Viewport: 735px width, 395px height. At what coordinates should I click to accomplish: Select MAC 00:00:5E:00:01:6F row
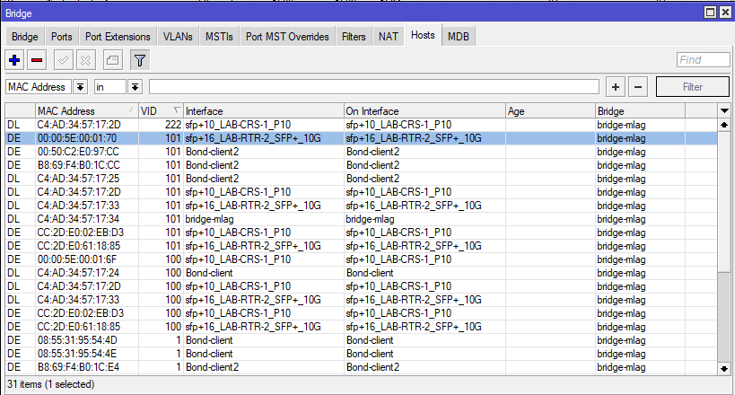coord(361,259)
